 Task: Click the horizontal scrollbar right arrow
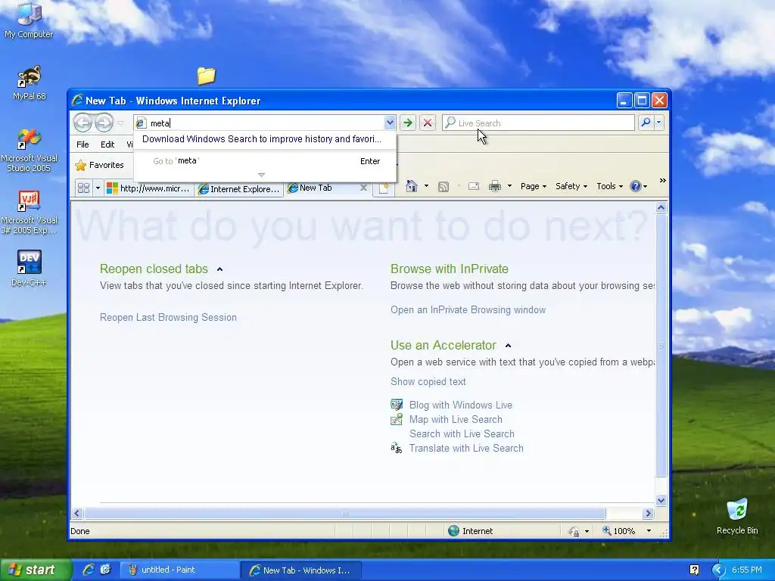(x=649, y=514)
